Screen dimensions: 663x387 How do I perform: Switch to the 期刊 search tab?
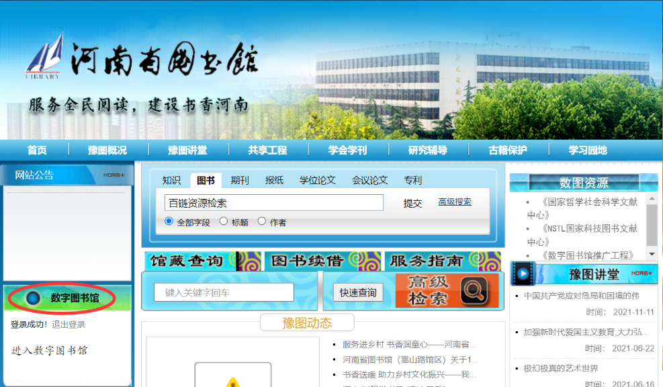239,180
